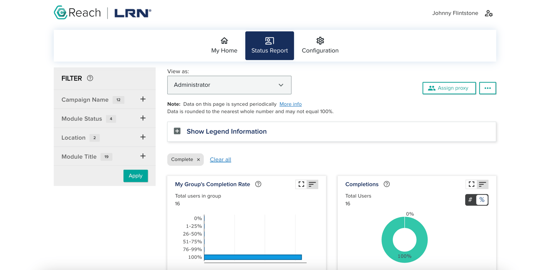Click the Clear all link
The image size is (550, 270).
220,159
